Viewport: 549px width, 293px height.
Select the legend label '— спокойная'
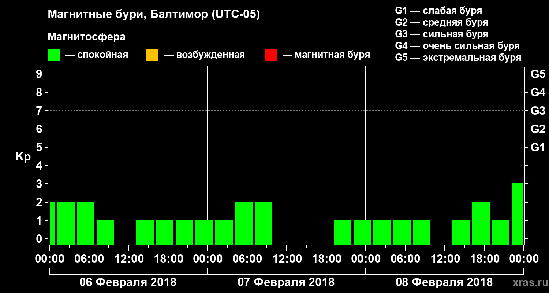click(97, 55)
